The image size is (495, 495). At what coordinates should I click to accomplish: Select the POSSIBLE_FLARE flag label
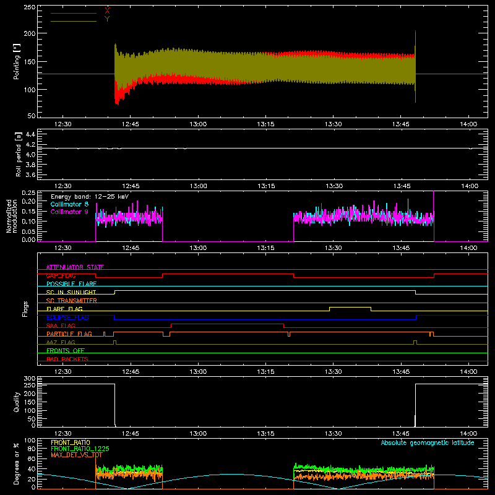coord(71,284)
